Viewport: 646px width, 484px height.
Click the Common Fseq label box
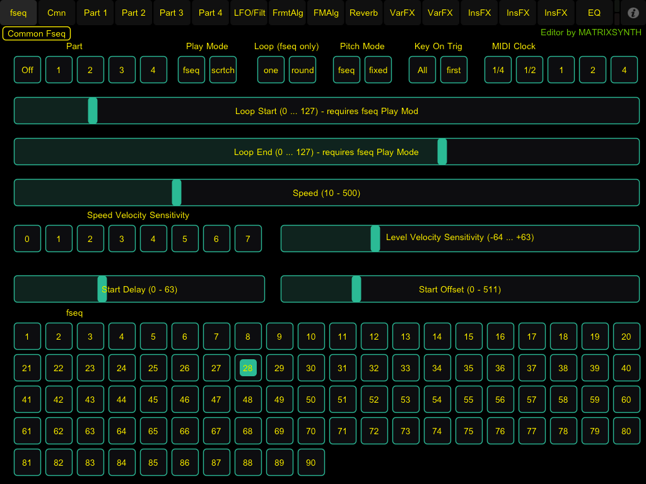[37, 34]
